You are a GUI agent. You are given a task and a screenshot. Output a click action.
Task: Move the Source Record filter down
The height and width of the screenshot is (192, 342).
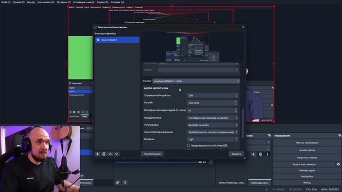tap(116, 154)
